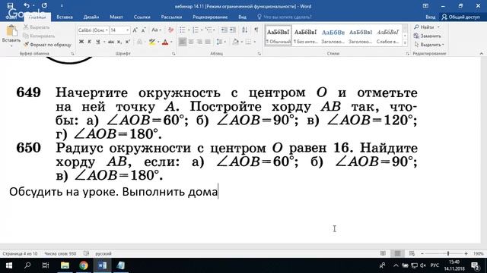Open the ribbon display options icon

pos(425,6)
